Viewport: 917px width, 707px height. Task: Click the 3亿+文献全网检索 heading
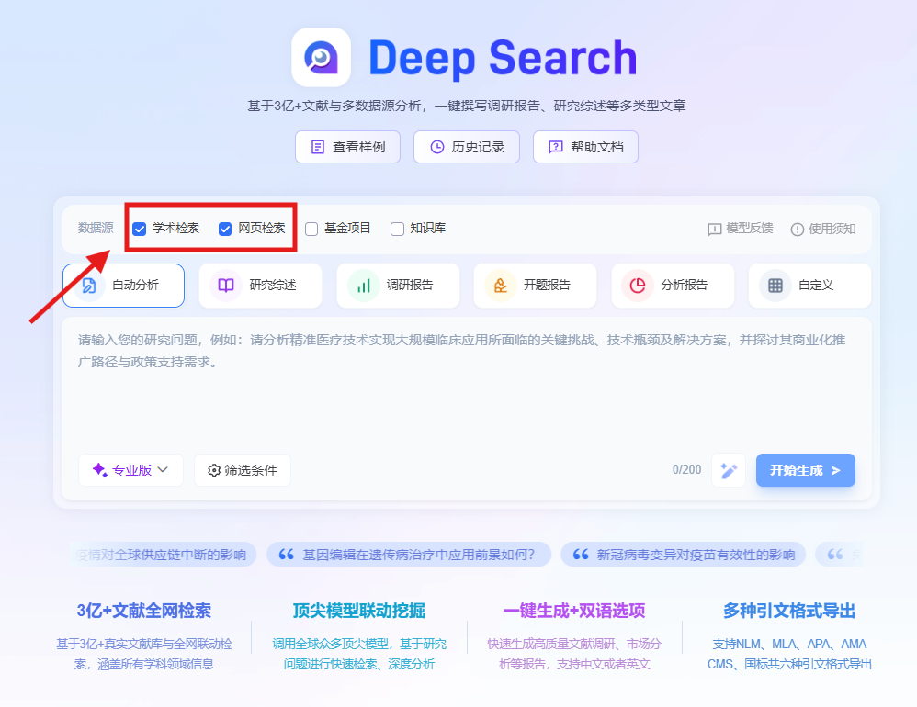144,611
